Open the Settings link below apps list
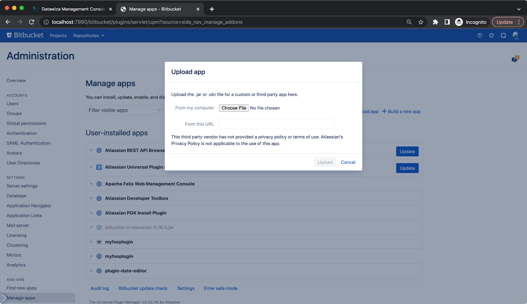The width and height of the screenshot is (527, 304). (x=186, y=288)
